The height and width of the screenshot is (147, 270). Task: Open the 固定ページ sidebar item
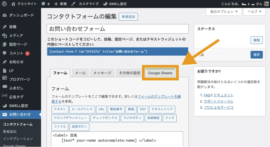pyautogui.click(x=18, y=44)
